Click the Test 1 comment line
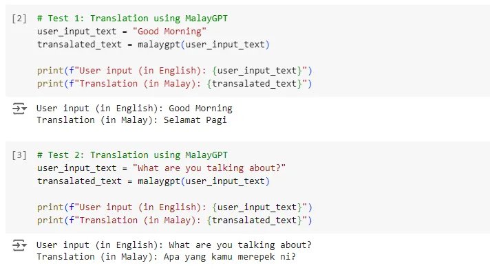This screenshot has width=490, height=272. [x=132, y=19]
